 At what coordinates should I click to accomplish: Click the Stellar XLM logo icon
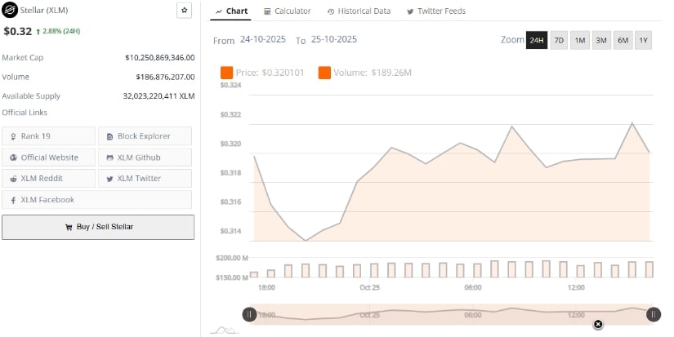(11, 11)
